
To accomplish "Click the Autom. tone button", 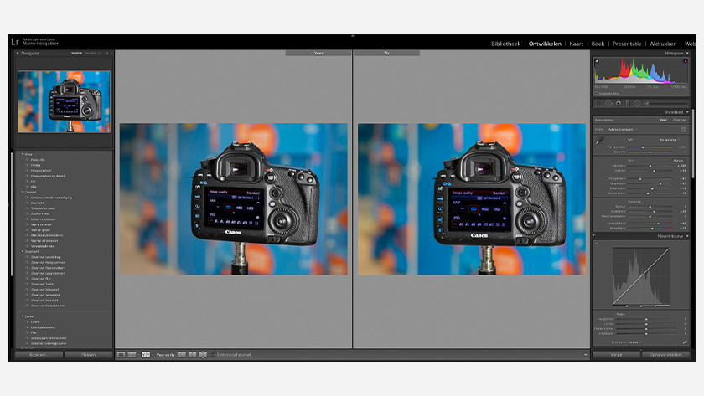I will tap(678, 161).
